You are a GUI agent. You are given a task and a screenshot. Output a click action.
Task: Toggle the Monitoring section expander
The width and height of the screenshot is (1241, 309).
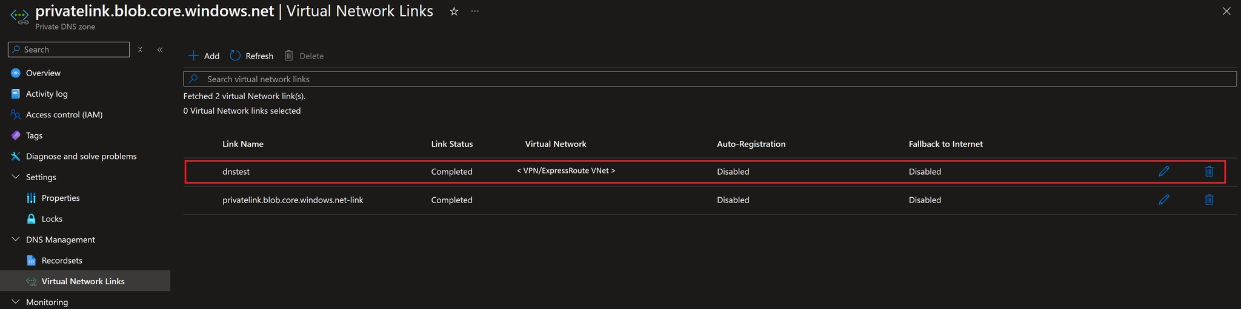(16, 302)
